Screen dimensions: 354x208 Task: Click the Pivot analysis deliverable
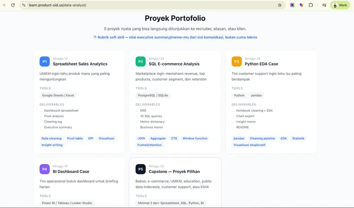tap(54, 116)
